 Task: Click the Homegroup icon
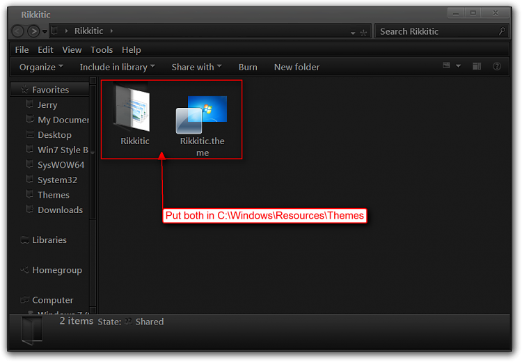(x=24, y=269)
